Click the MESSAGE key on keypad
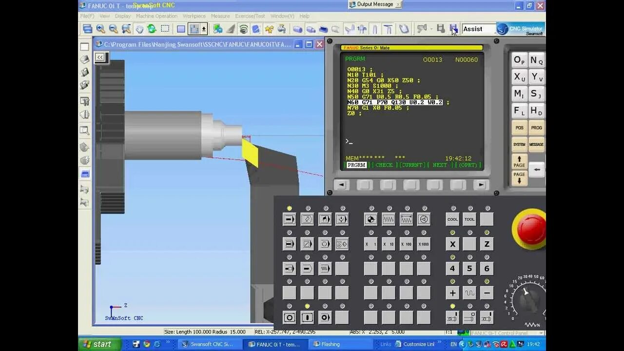Screen dimensions: 624x351 (x=536, y=144)
